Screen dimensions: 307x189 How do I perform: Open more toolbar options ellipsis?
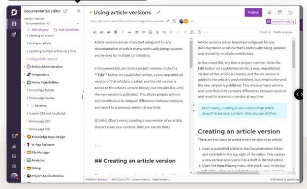click(x=206, y=32)
